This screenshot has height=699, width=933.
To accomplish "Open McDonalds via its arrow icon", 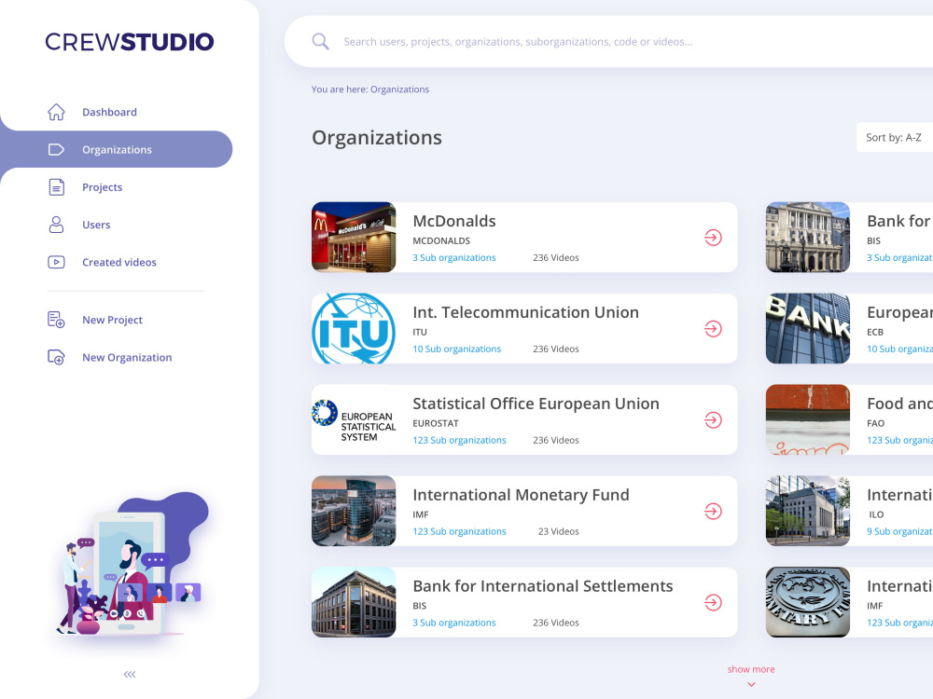I will [x=713, y=238].
